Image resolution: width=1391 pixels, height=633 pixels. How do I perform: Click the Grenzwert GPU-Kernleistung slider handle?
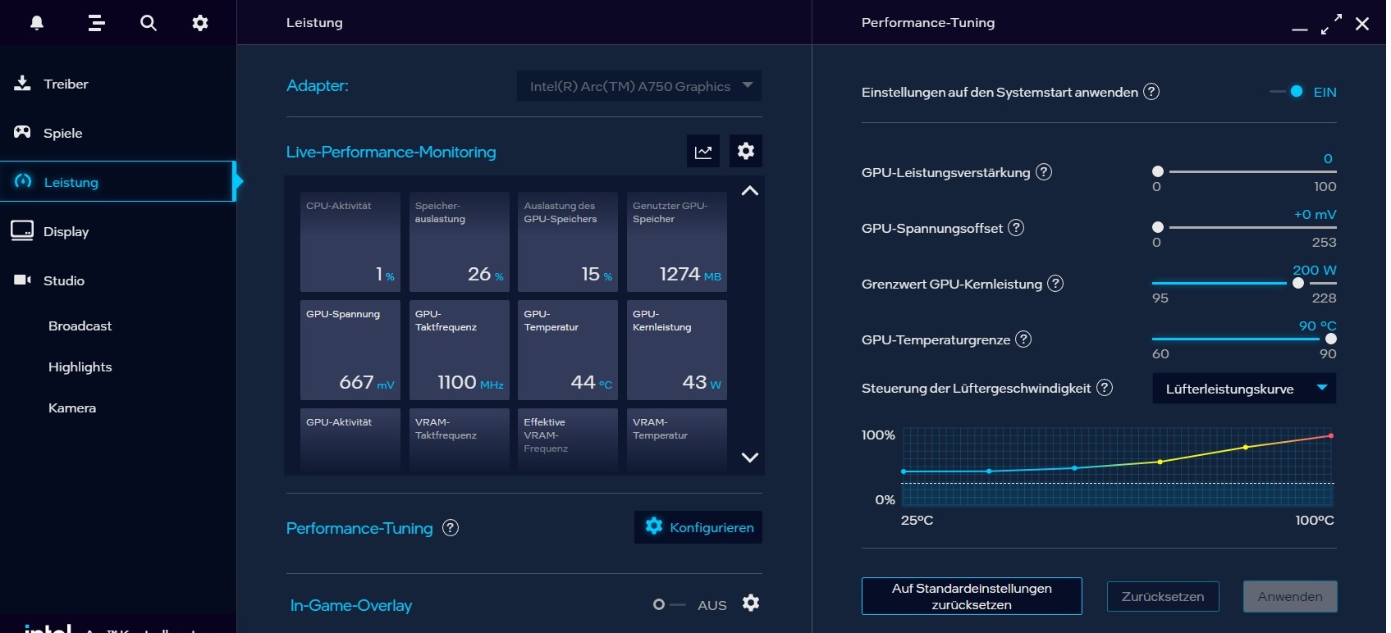[1298, 283]
